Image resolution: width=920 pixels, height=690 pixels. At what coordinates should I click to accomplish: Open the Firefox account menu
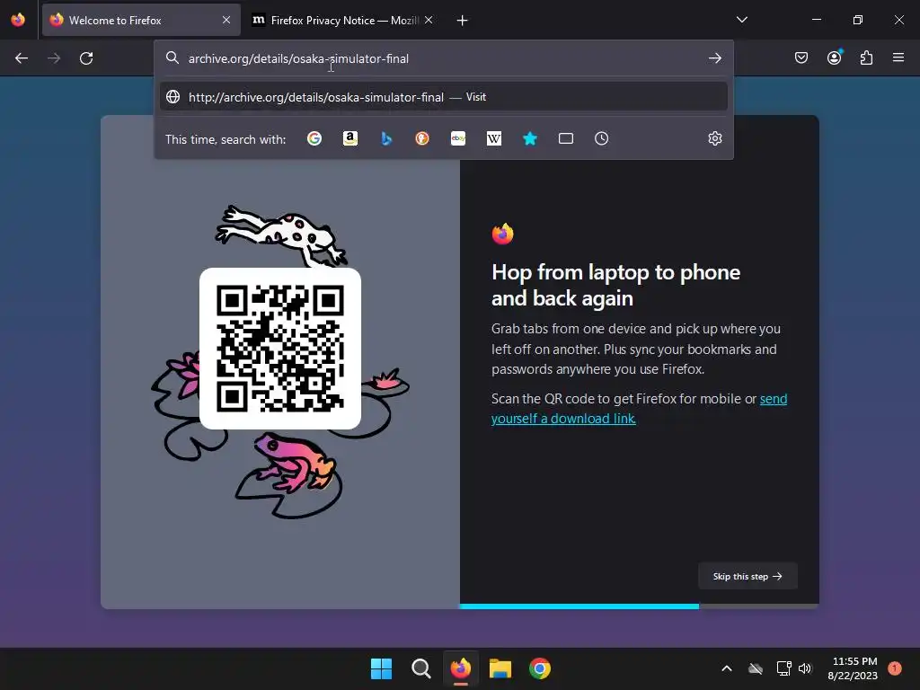click(834, 57)
